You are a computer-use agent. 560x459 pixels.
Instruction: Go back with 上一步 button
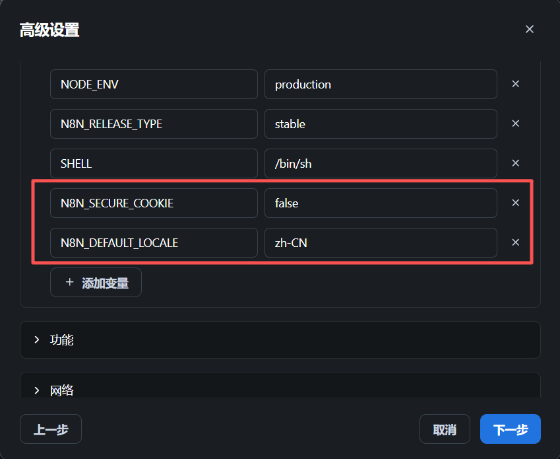click(x=51, y=429)
